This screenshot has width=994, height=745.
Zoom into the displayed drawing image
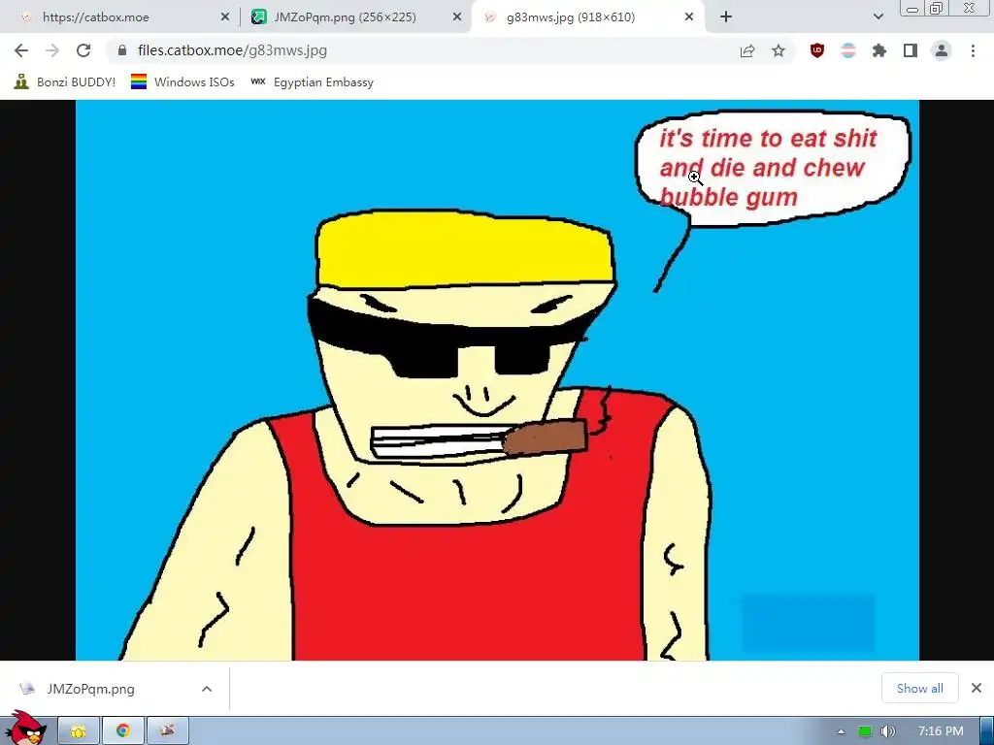(497, 380)
